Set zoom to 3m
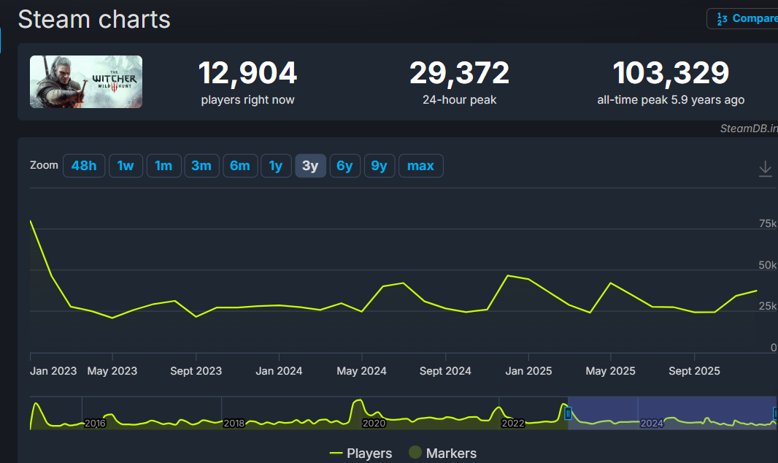The width and height of the screenshot is (778, 463). tap(201, 166)
